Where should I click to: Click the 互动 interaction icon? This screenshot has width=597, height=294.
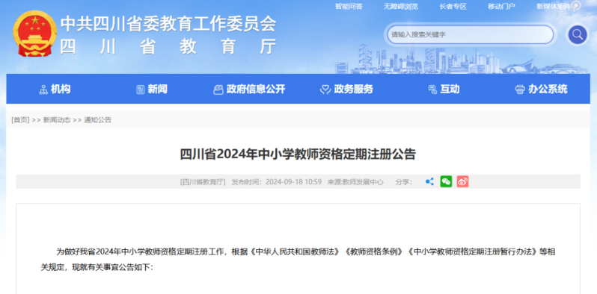pyautogui.click(x=432, y=90)
